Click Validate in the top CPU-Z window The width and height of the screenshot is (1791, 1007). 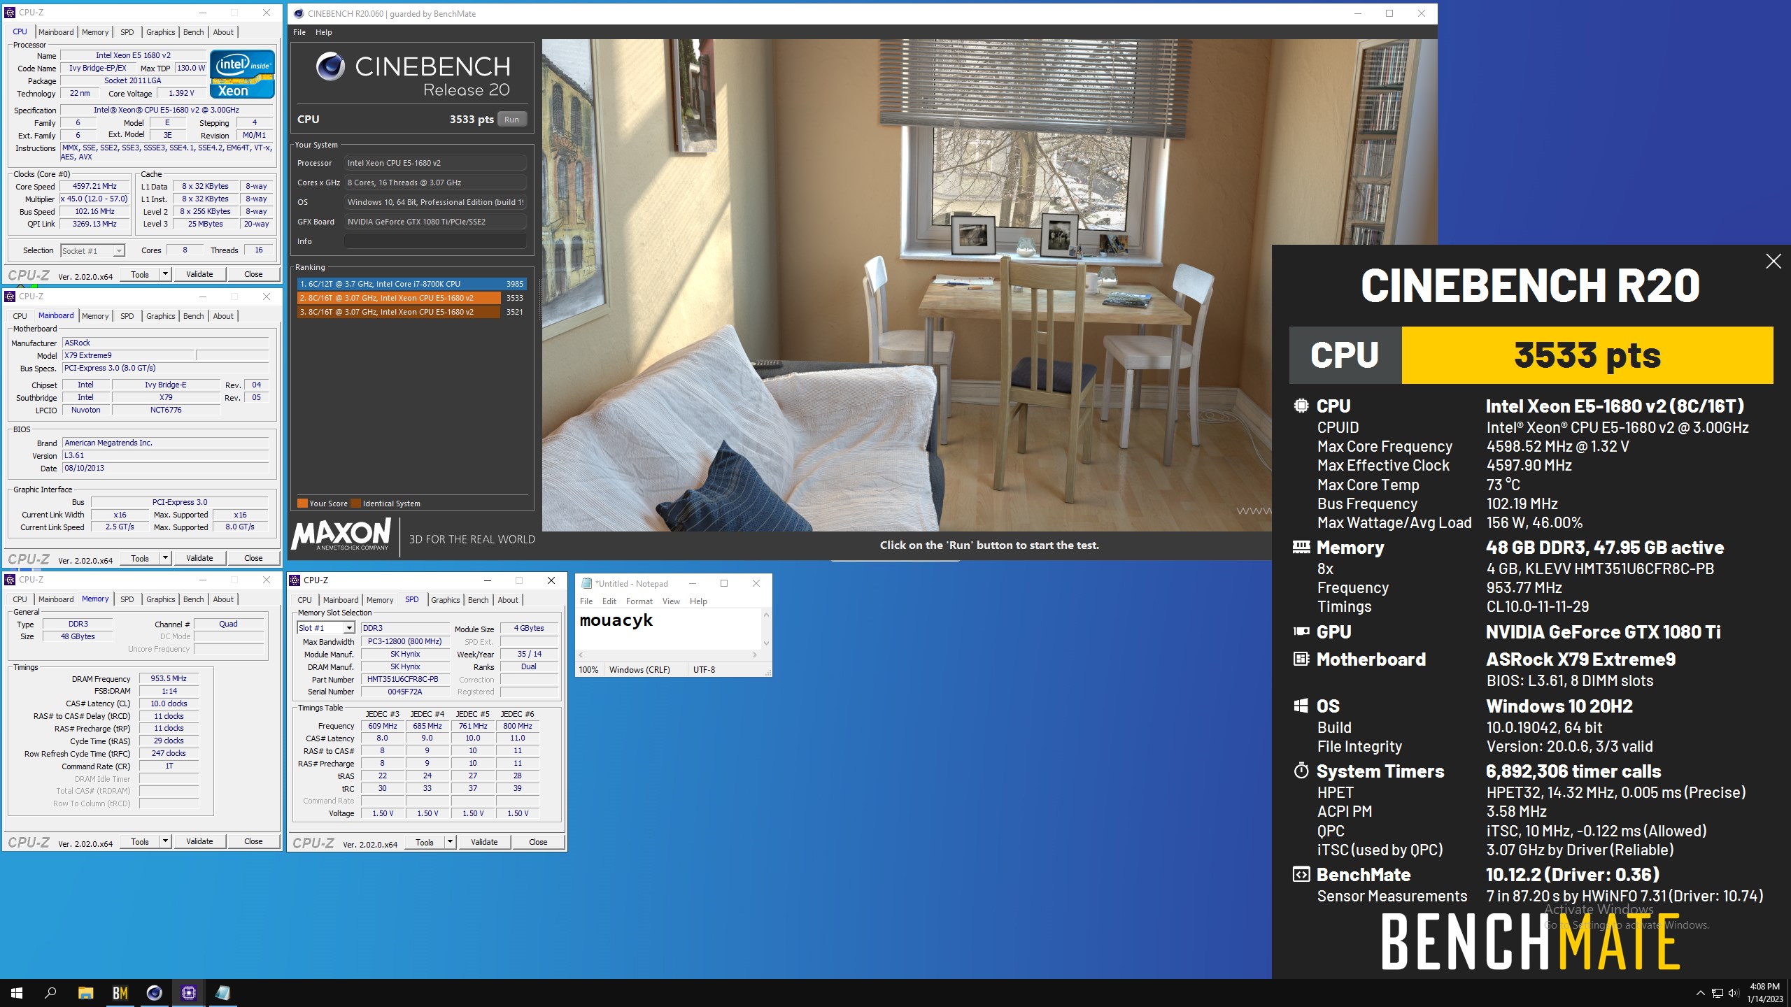[x=199, y=274]
